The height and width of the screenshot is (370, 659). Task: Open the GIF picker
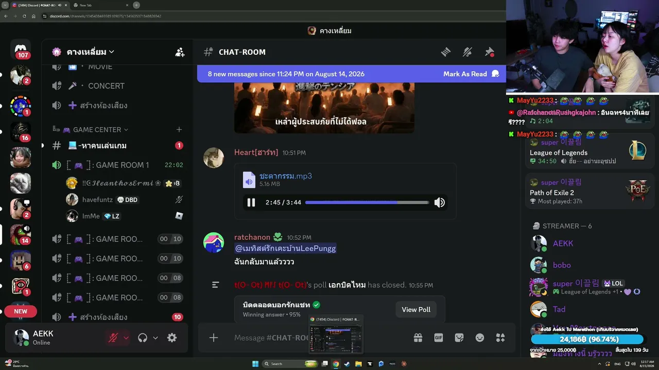(x=439, y=338)
